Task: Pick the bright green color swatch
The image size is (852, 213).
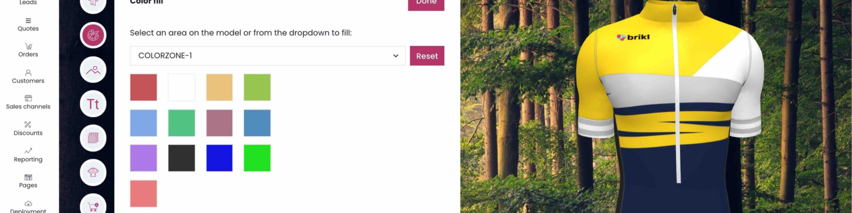Action: tap(257, 158)
